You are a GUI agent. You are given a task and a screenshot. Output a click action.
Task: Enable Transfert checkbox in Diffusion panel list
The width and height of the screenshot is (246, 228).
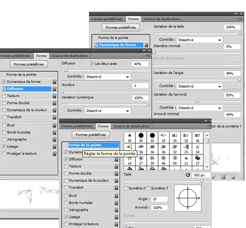tap(4, 117)
